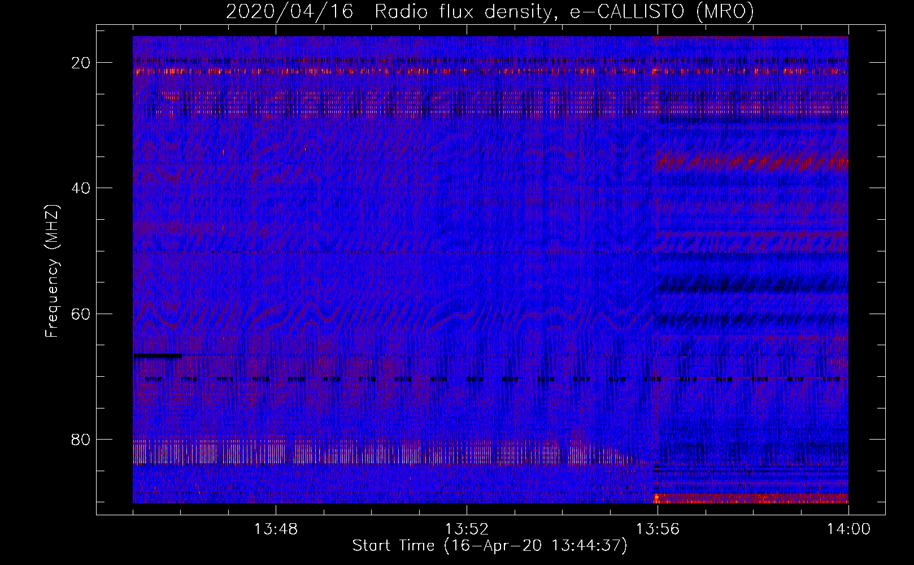Click the plot title text e-CALLISTO (MRO)

(661, 11)
